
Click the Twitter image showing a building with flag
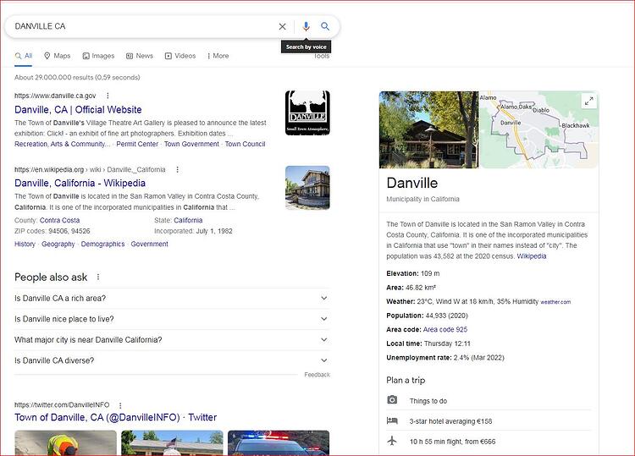click(x=172, y=442)
